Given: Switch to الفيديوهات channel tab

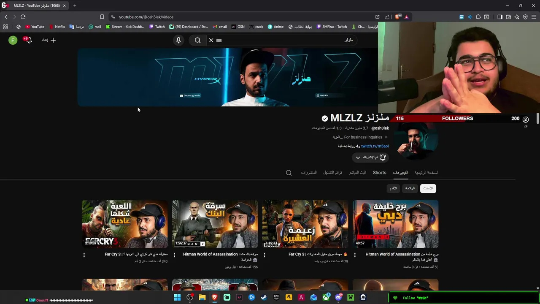Looking at the screenshot, I should click(400, 173).
